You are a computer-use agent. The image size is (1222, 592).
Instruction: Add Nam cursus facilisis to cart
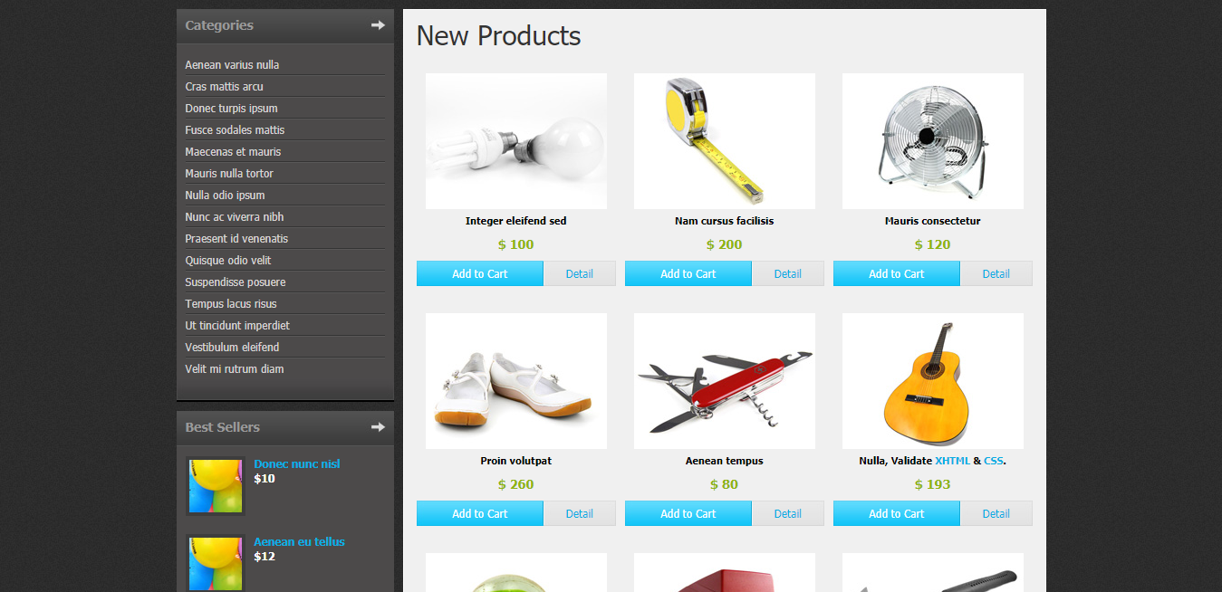688,273
